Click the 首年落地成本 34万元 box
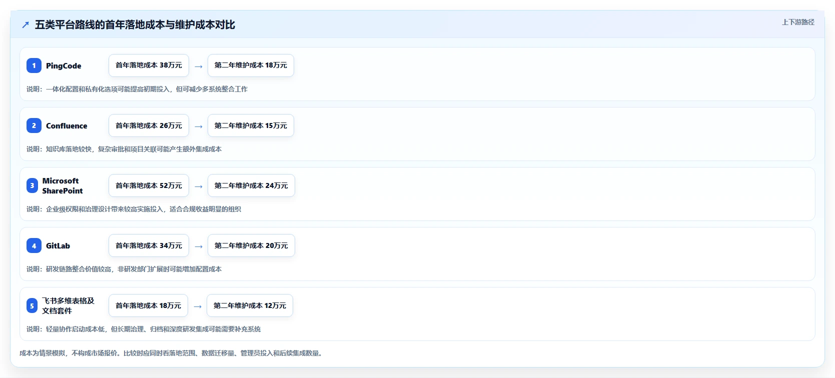This screenshot has height=378, width=835. pos(149,245)
